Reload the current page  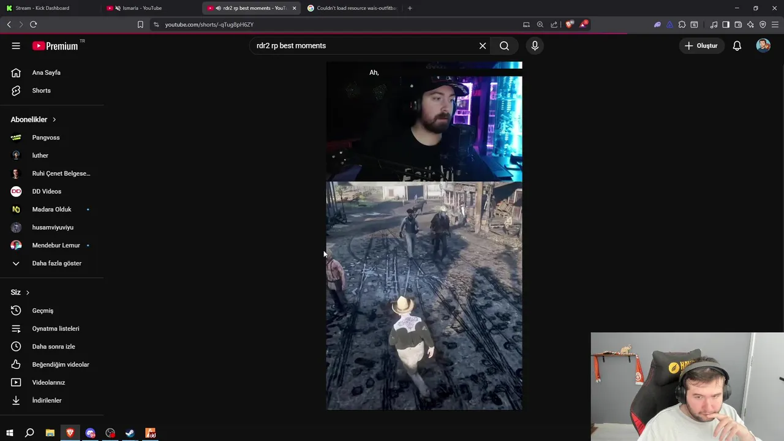[x=33, y=24]
